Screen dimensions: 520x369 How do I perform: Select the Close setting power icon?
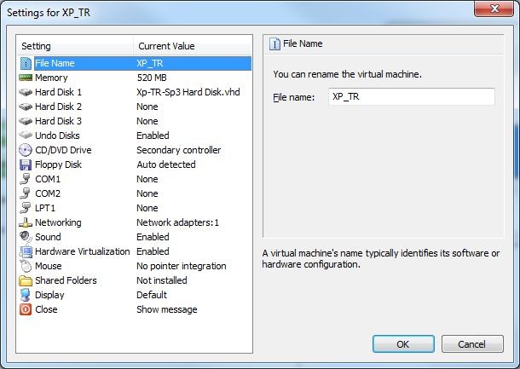[x=26, y=309]
